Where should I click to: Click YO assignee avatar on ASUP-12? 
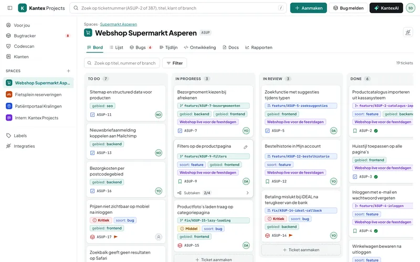(x=333, y=181)
